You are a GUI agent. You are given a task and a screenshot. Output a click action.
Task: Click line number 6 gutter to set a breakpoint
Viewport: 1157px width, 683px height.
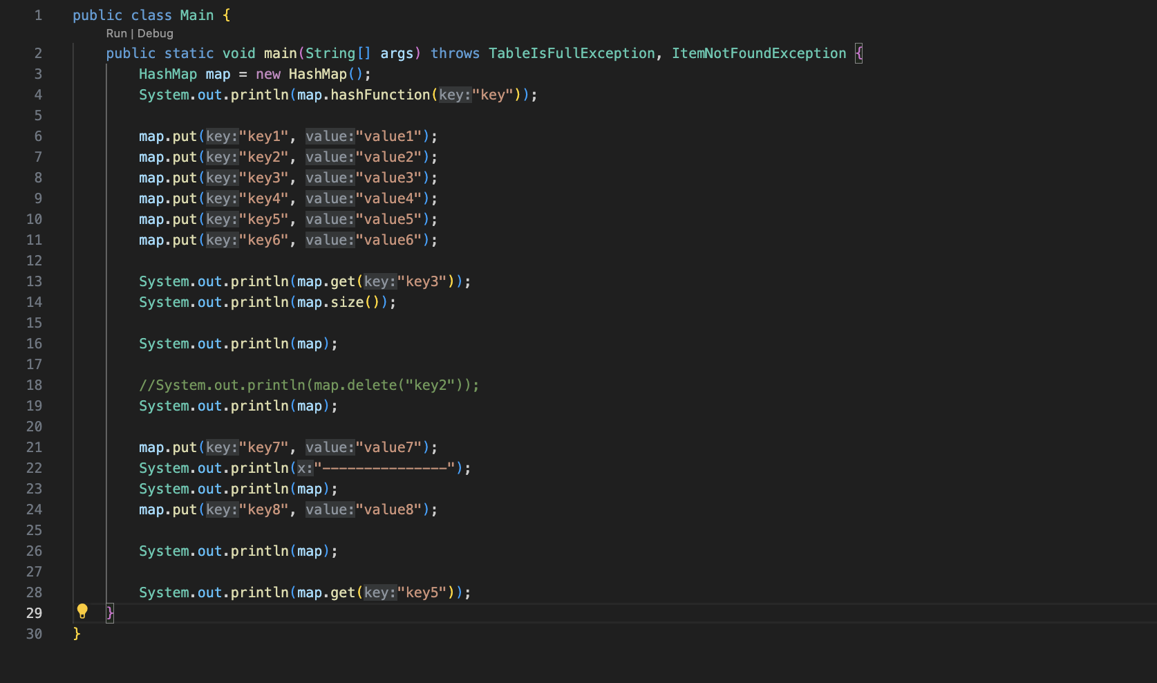pyautogui.click(x=38, y=136)
